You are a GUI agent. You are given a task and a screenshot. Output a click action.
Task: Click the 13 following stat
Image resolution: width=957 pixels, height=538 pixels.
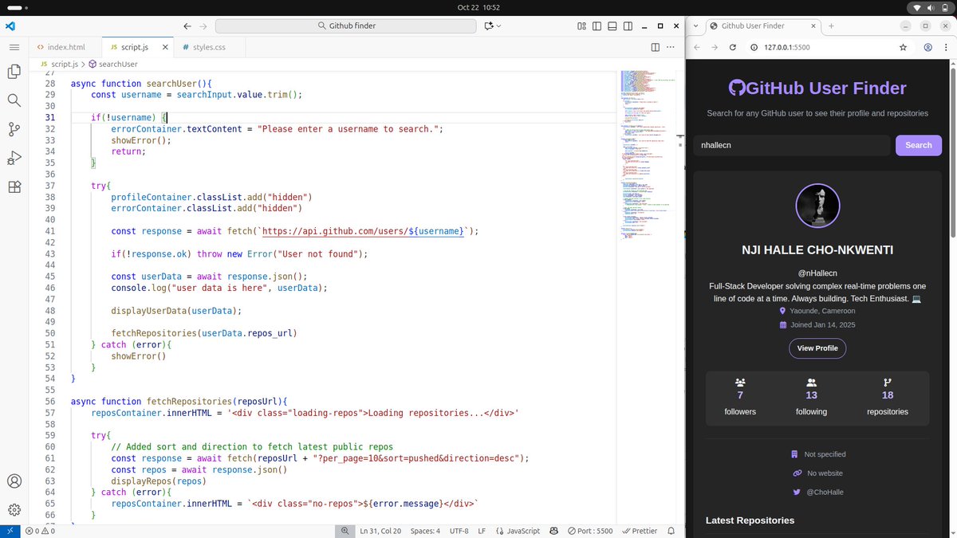811,397
